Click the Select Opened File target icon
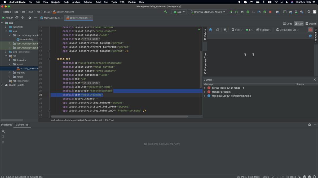 [x=17, y=18]
